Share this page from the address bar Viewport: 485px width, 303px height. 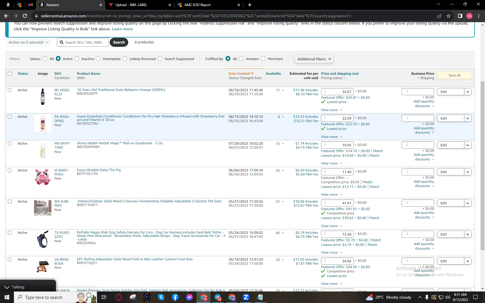pyautogui.click(x=439, y=16)
